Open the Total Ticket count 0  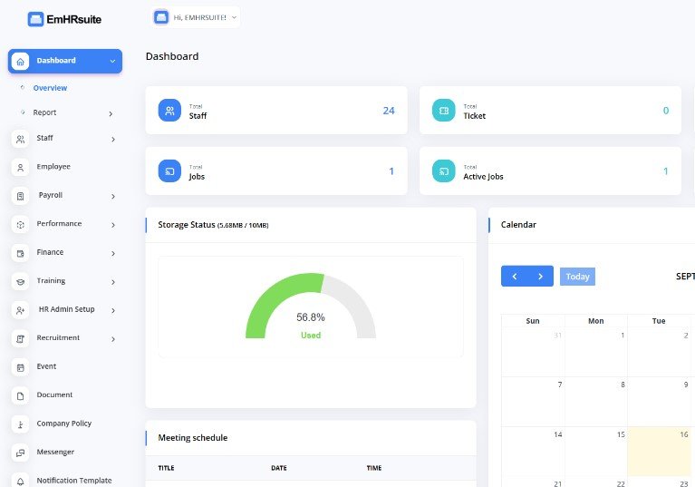point(666,111)
